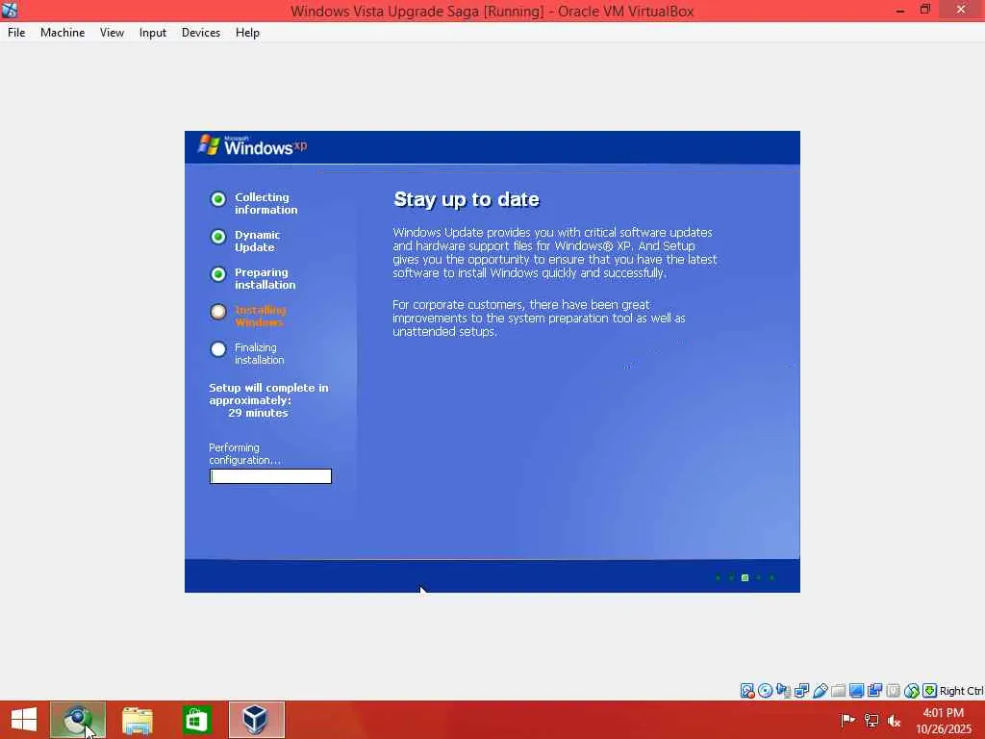The image size is (985, 739).
Task: Click the Collecting information step indicator
Action: pyautogui.click(x=218, y=199)
